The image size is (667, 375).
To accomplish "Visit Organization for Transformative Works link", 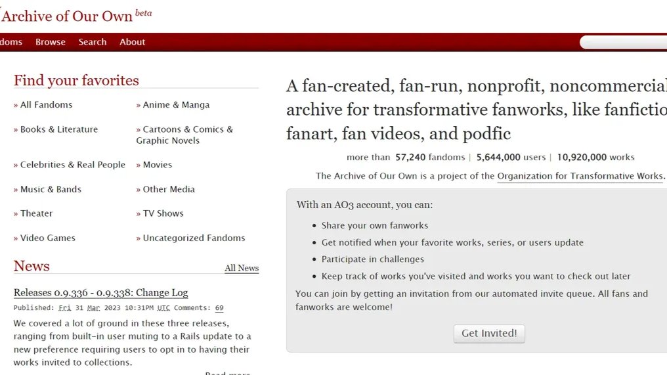I will [580, 176].
